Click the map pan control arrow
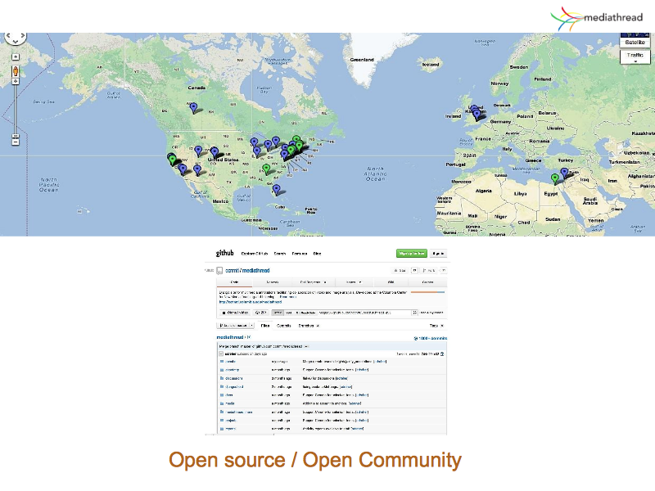The width and height of the screenshot is (655, 491). [15, 38]
